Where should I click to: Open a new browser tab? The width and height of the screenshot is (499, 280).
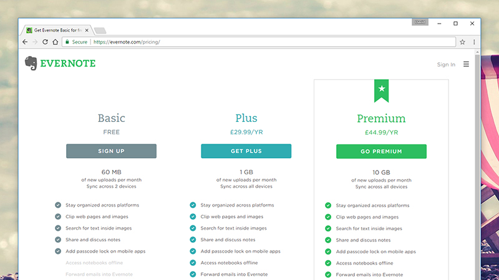(100, 30)
